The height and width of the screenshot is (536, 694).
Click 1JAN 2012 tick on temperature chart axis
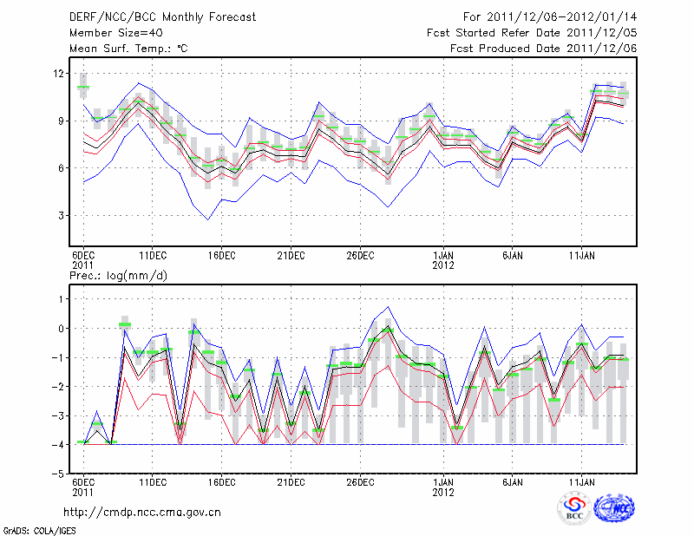[444, 260]
